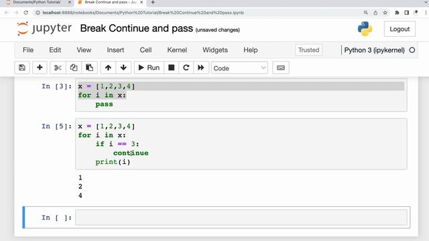Save notebook with the floppy disk icon

pyautogui.click(x=22, y=68)
